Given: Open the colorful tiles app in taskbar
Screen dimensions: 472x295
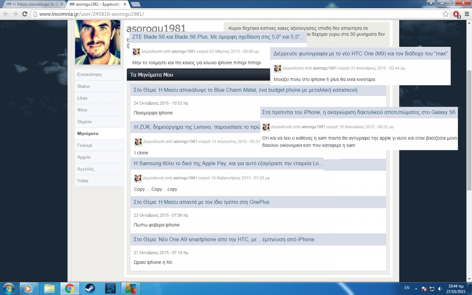Looking at the screenshot, I should 131,288.
